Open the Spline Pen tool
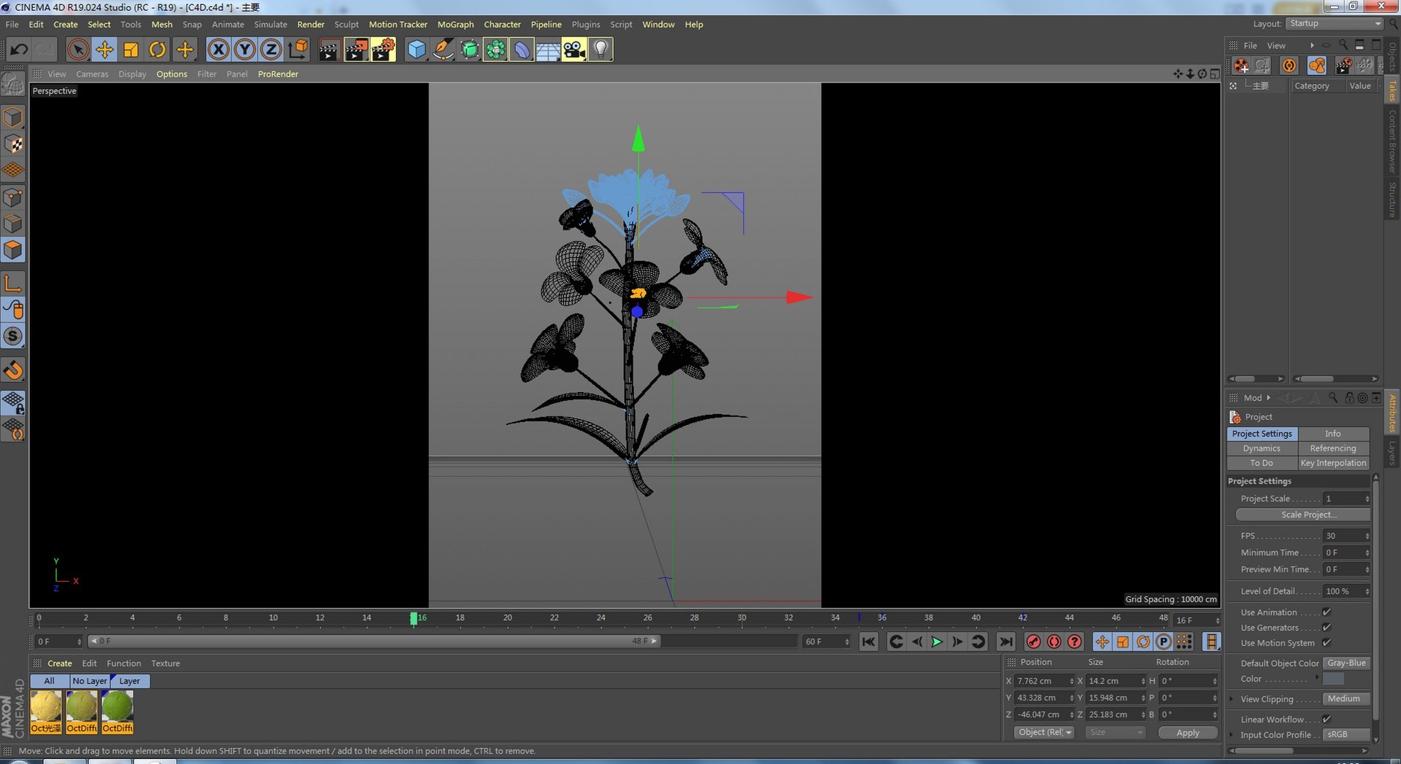Image resolution: width=1401 pixels, height=764 pixels. (x=443, y=50)
